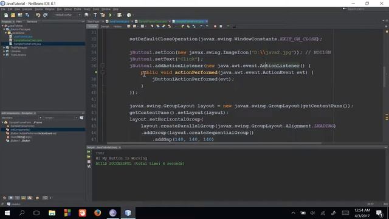Click the volume speaker tray icon

pyautogui.click(x=312, y=213)
